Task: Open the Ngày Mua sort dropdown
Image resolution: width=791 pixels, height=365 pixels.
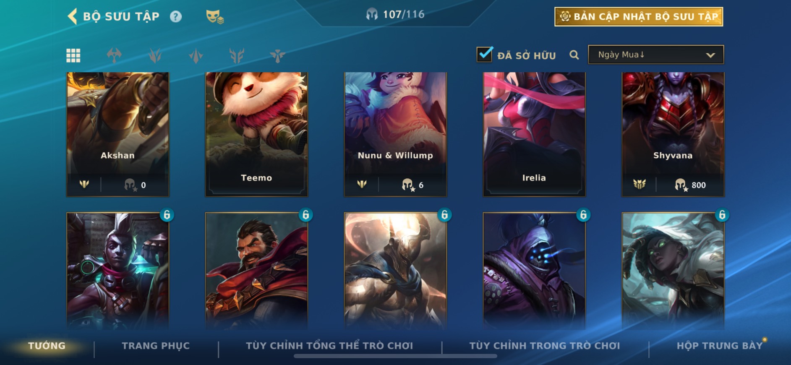Action: [x=656, y=55]
